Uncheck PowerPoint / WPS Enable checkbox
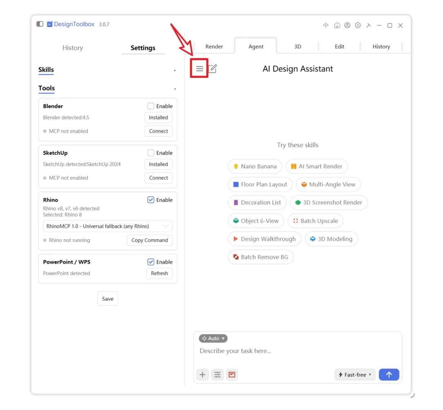This screenshot has width=443, height=410. point(150,262)
